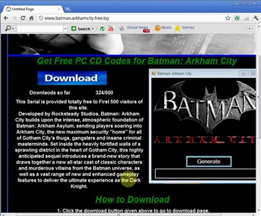Click the browser back arrow
This screenshot has width=261, height=216.
tap(6, 18)
